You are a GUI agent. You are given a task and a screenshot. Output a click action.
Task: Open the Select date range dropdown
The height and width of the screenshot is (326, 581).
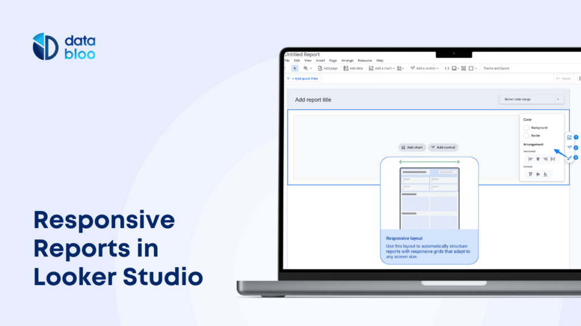(531, 99)
